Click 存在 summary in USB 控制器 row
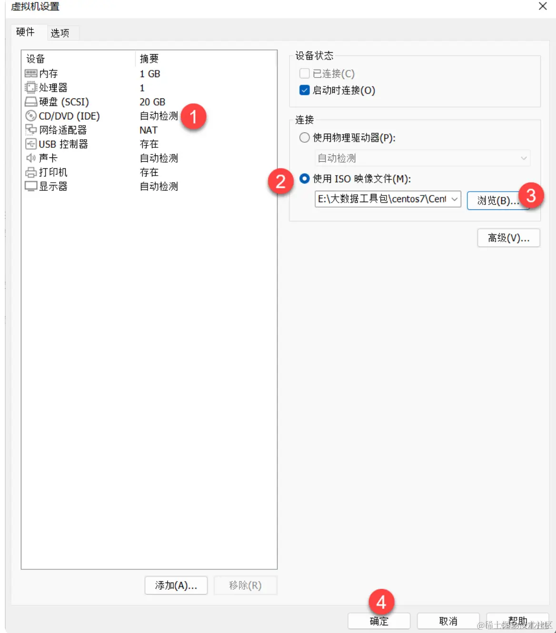The height and width of the screenshot is (633, 556). (x=149, y=144)
